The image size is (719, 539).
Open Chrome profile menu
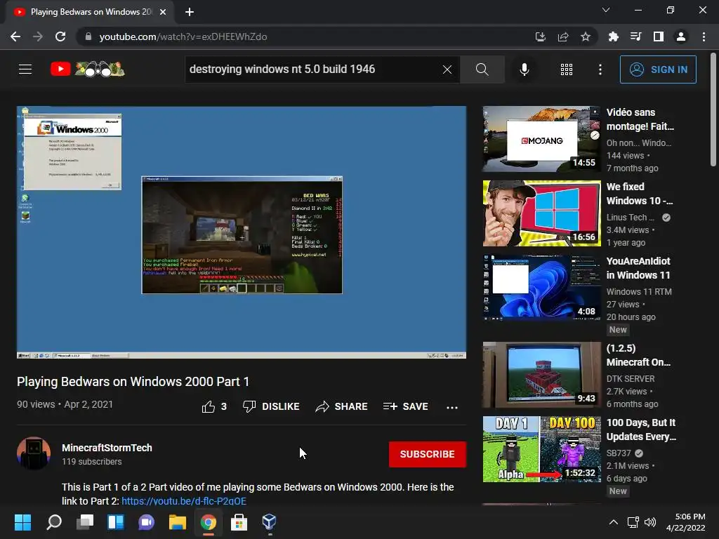tap(681, 36)
